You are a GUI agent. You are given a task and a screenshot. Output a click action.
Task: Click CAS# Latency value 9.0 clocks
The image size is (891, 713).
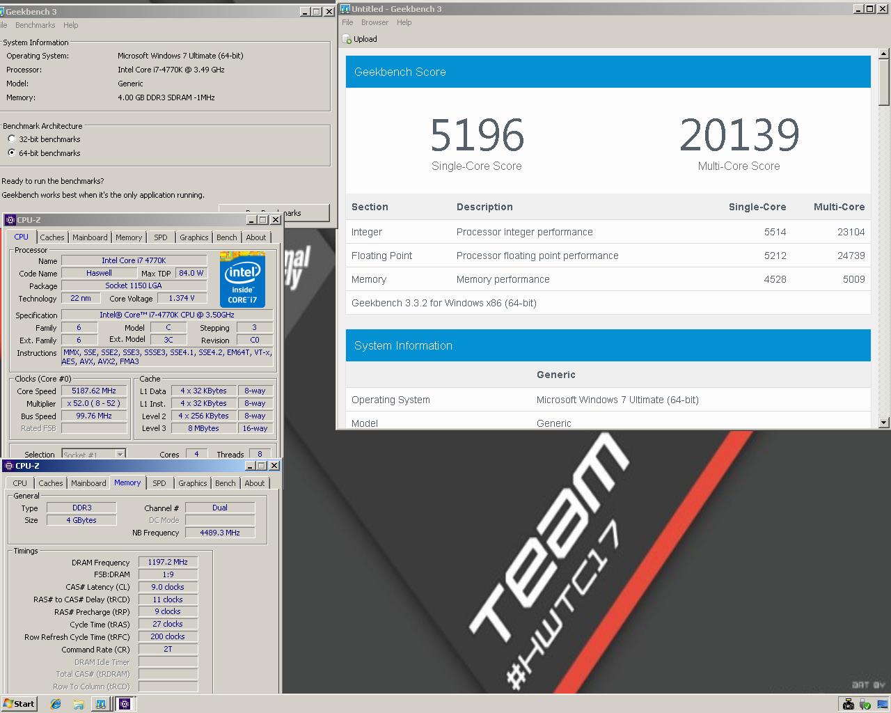(168, 587)
